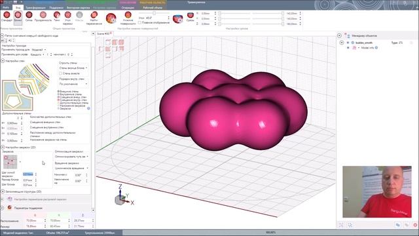419x236 pixels.
Task: Open the По умолчанию wall order dropdown
Action: click(73, 84)
